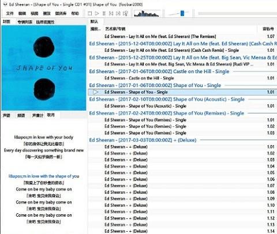
Task: Select the Lay It All on Me (The Remixes) track row
Action: [x=182, y=36]
